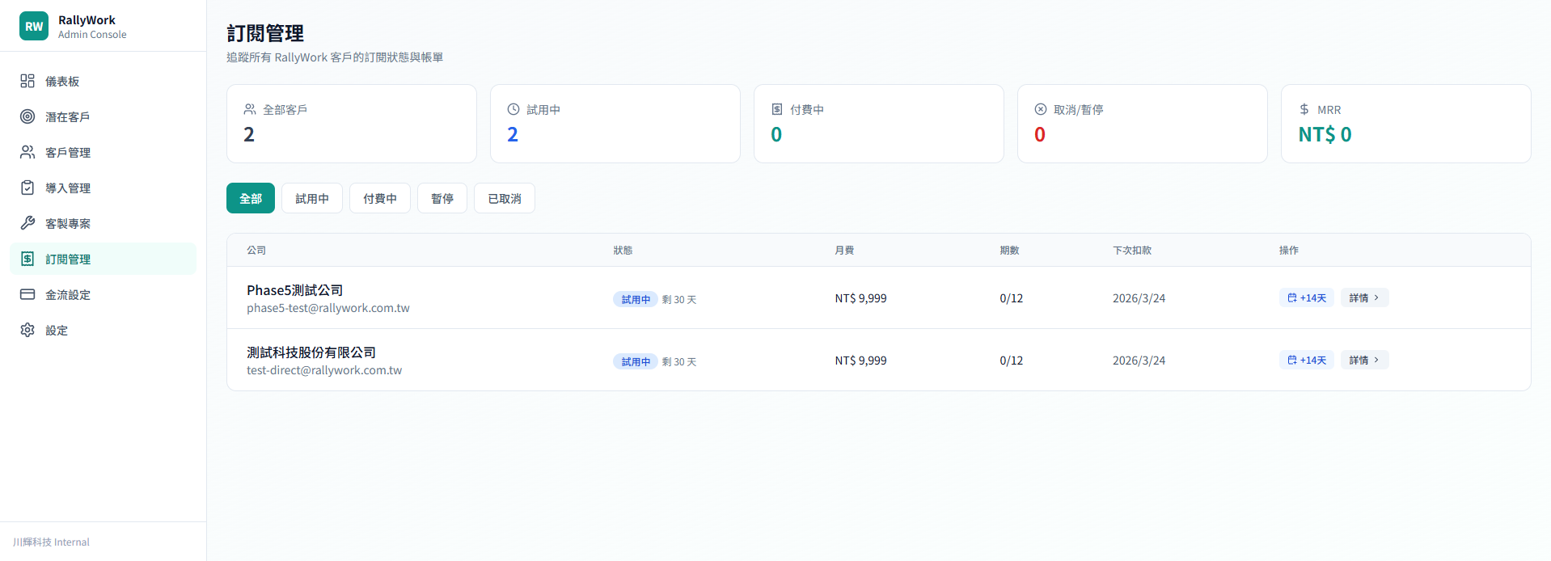Click the 訂閱管理 page heading
1551x561 pixels.
265,33
